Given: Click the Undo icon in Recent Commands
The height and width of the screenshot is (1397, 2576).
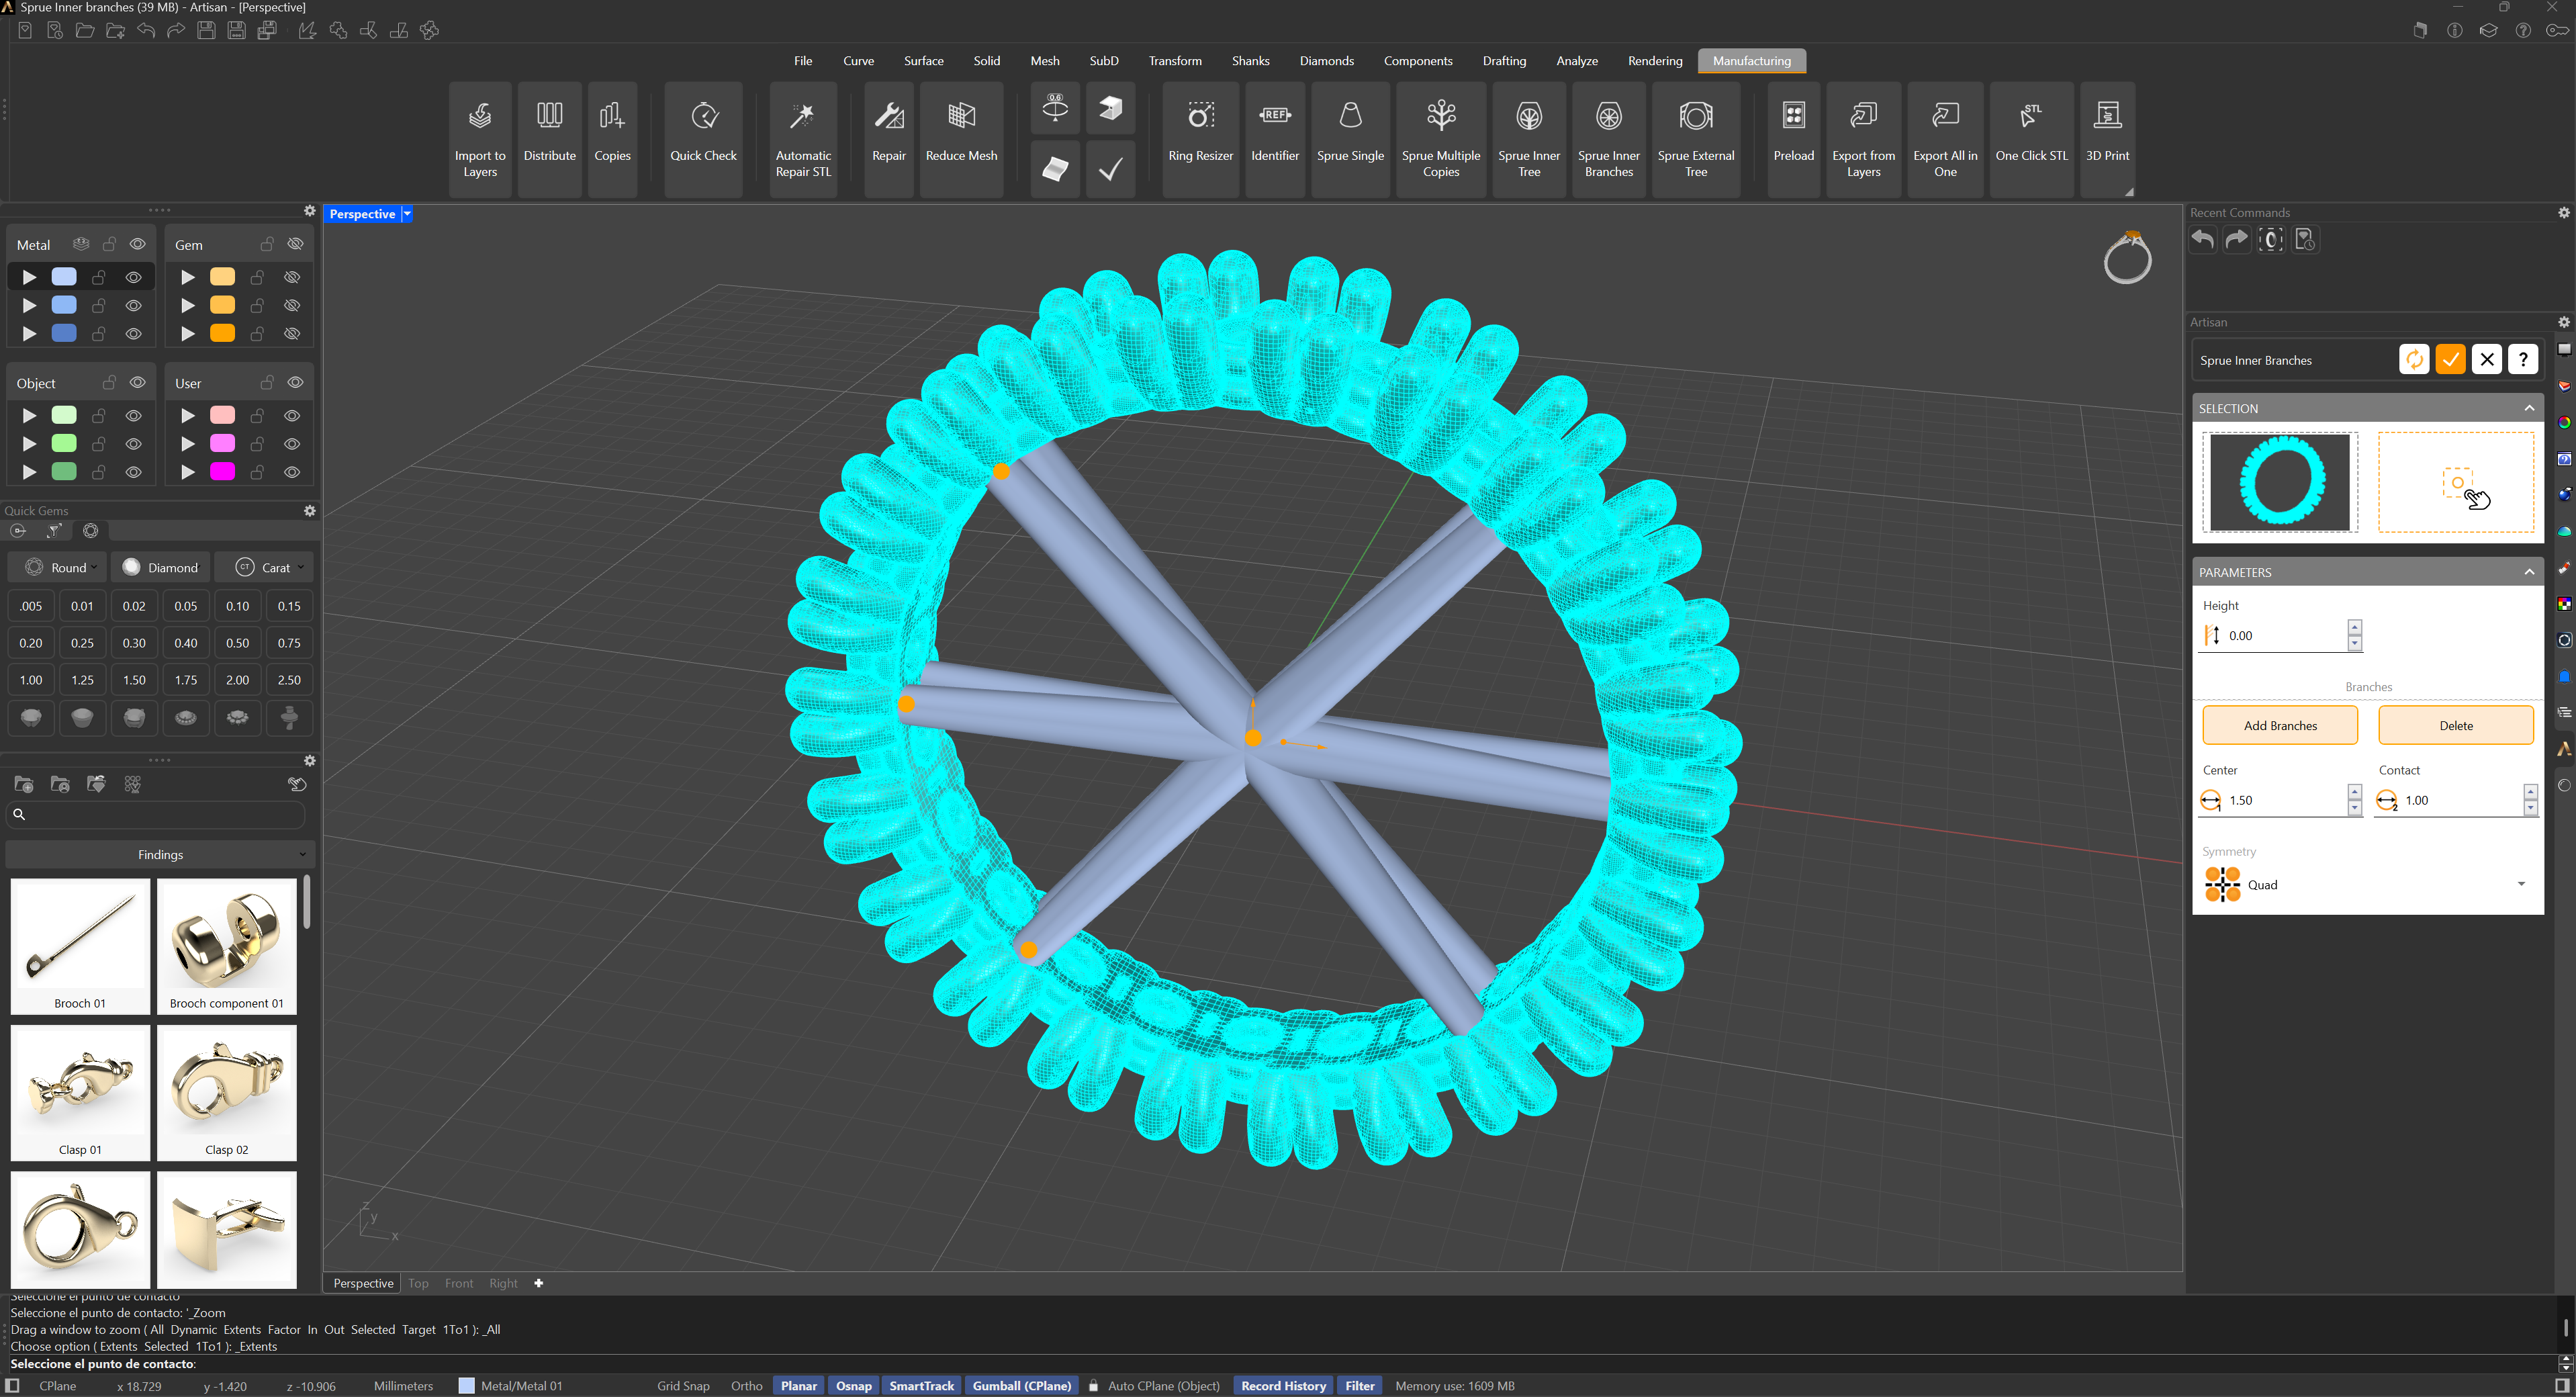Looking at the screenshot, I should [2203, 239].
